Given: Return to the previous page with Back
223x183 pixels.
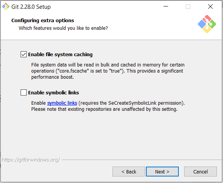Looking at the screenshot, I should 129,172.
